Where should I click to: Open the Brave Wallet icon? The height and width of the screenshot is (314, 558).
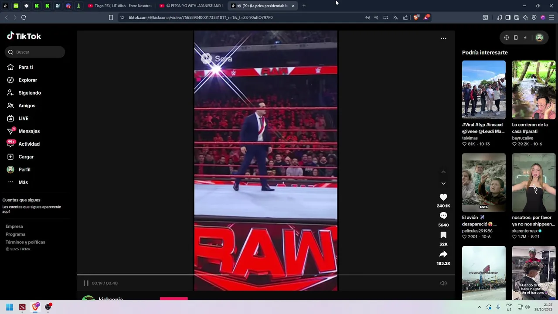[517, 17]
